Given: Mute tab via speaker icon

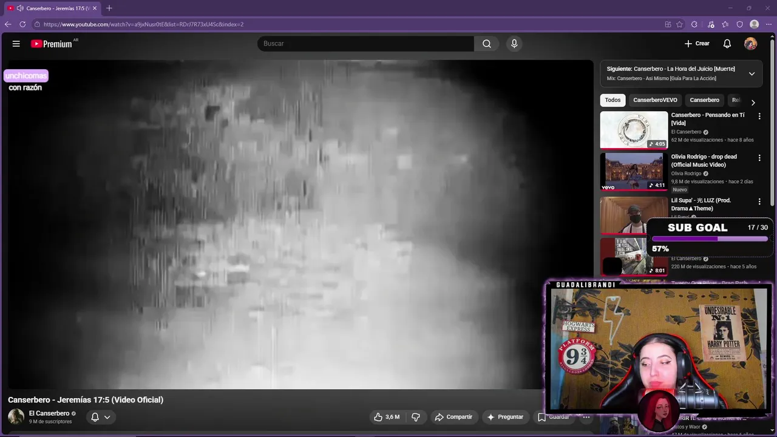Looking at the screenshot, I should tap(20, 8).
